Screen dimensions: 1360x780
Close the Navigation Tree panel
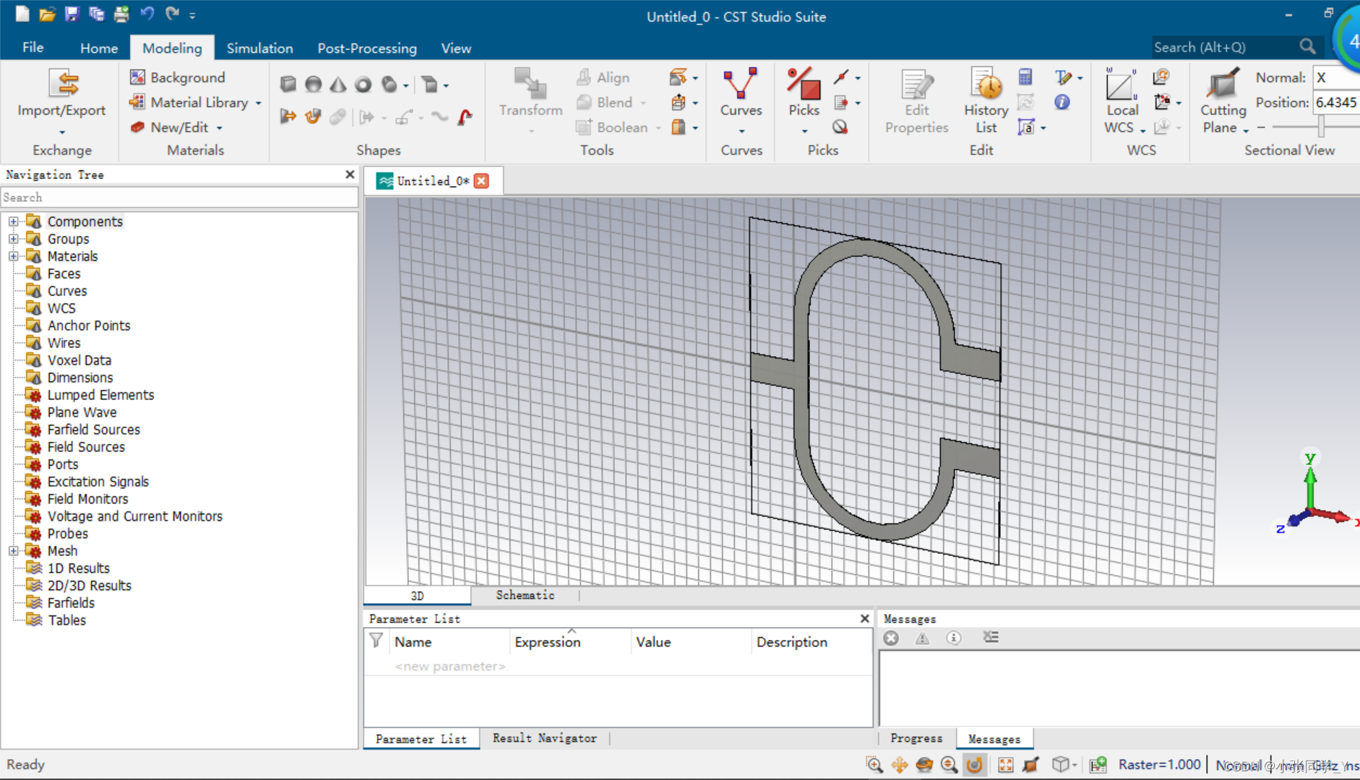pyautogui.click(x=350, y=174)
